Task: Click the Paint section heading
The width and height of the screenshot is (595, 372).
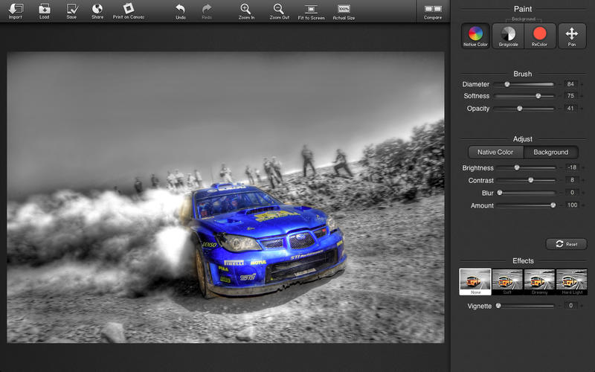Action: pyautogui.click(x=523, y=9)
